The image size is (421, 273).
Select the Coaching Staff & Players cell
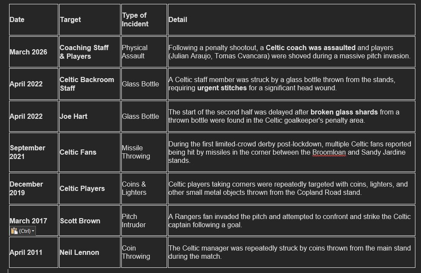90,52
